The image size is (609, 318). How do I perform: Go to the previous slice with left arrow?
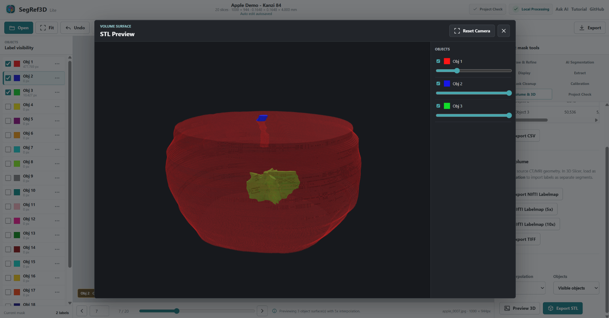click(x=82, y=311)
